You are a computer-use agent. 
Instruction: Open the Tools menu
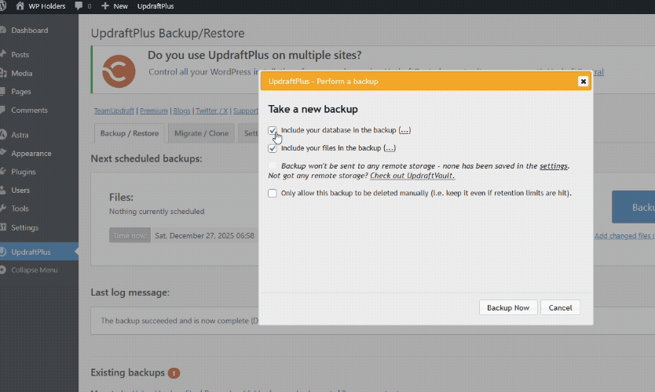click(x=20, y=209)
